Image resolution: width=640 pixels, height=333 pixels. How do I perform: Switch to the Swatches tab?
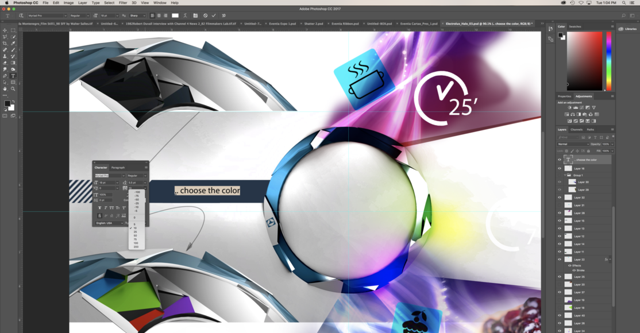(575, 26)
